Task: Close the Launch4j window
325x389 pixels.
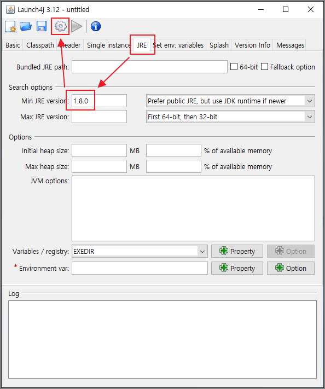Action: [x=311, y=9]
